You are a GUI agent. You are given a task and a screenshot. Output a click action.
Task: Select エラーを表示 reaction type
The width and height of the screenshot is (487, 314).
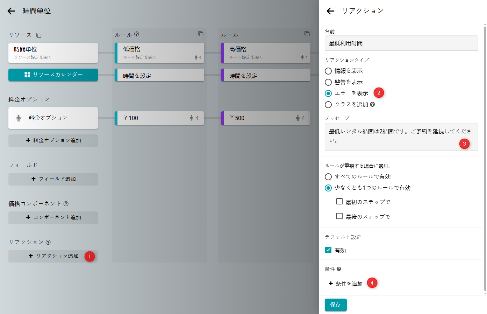pyautogui.click(x=328, y=93)
